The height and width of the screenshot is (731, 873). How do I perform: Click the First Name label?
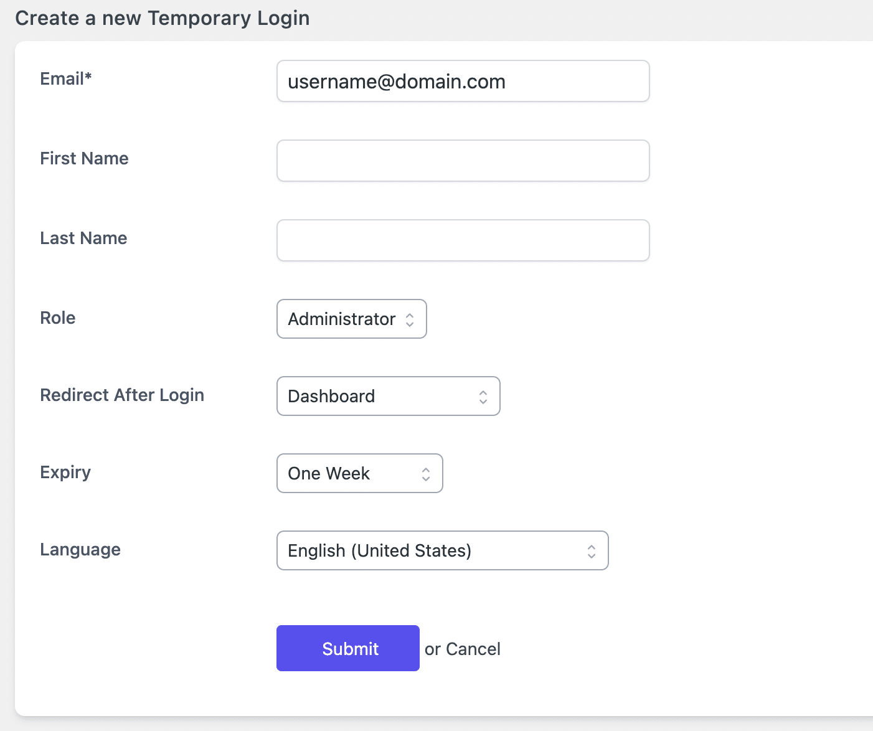tap(84, 158)
